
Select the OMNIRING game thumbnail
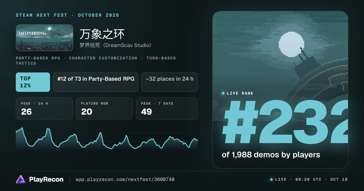point(45,38)
